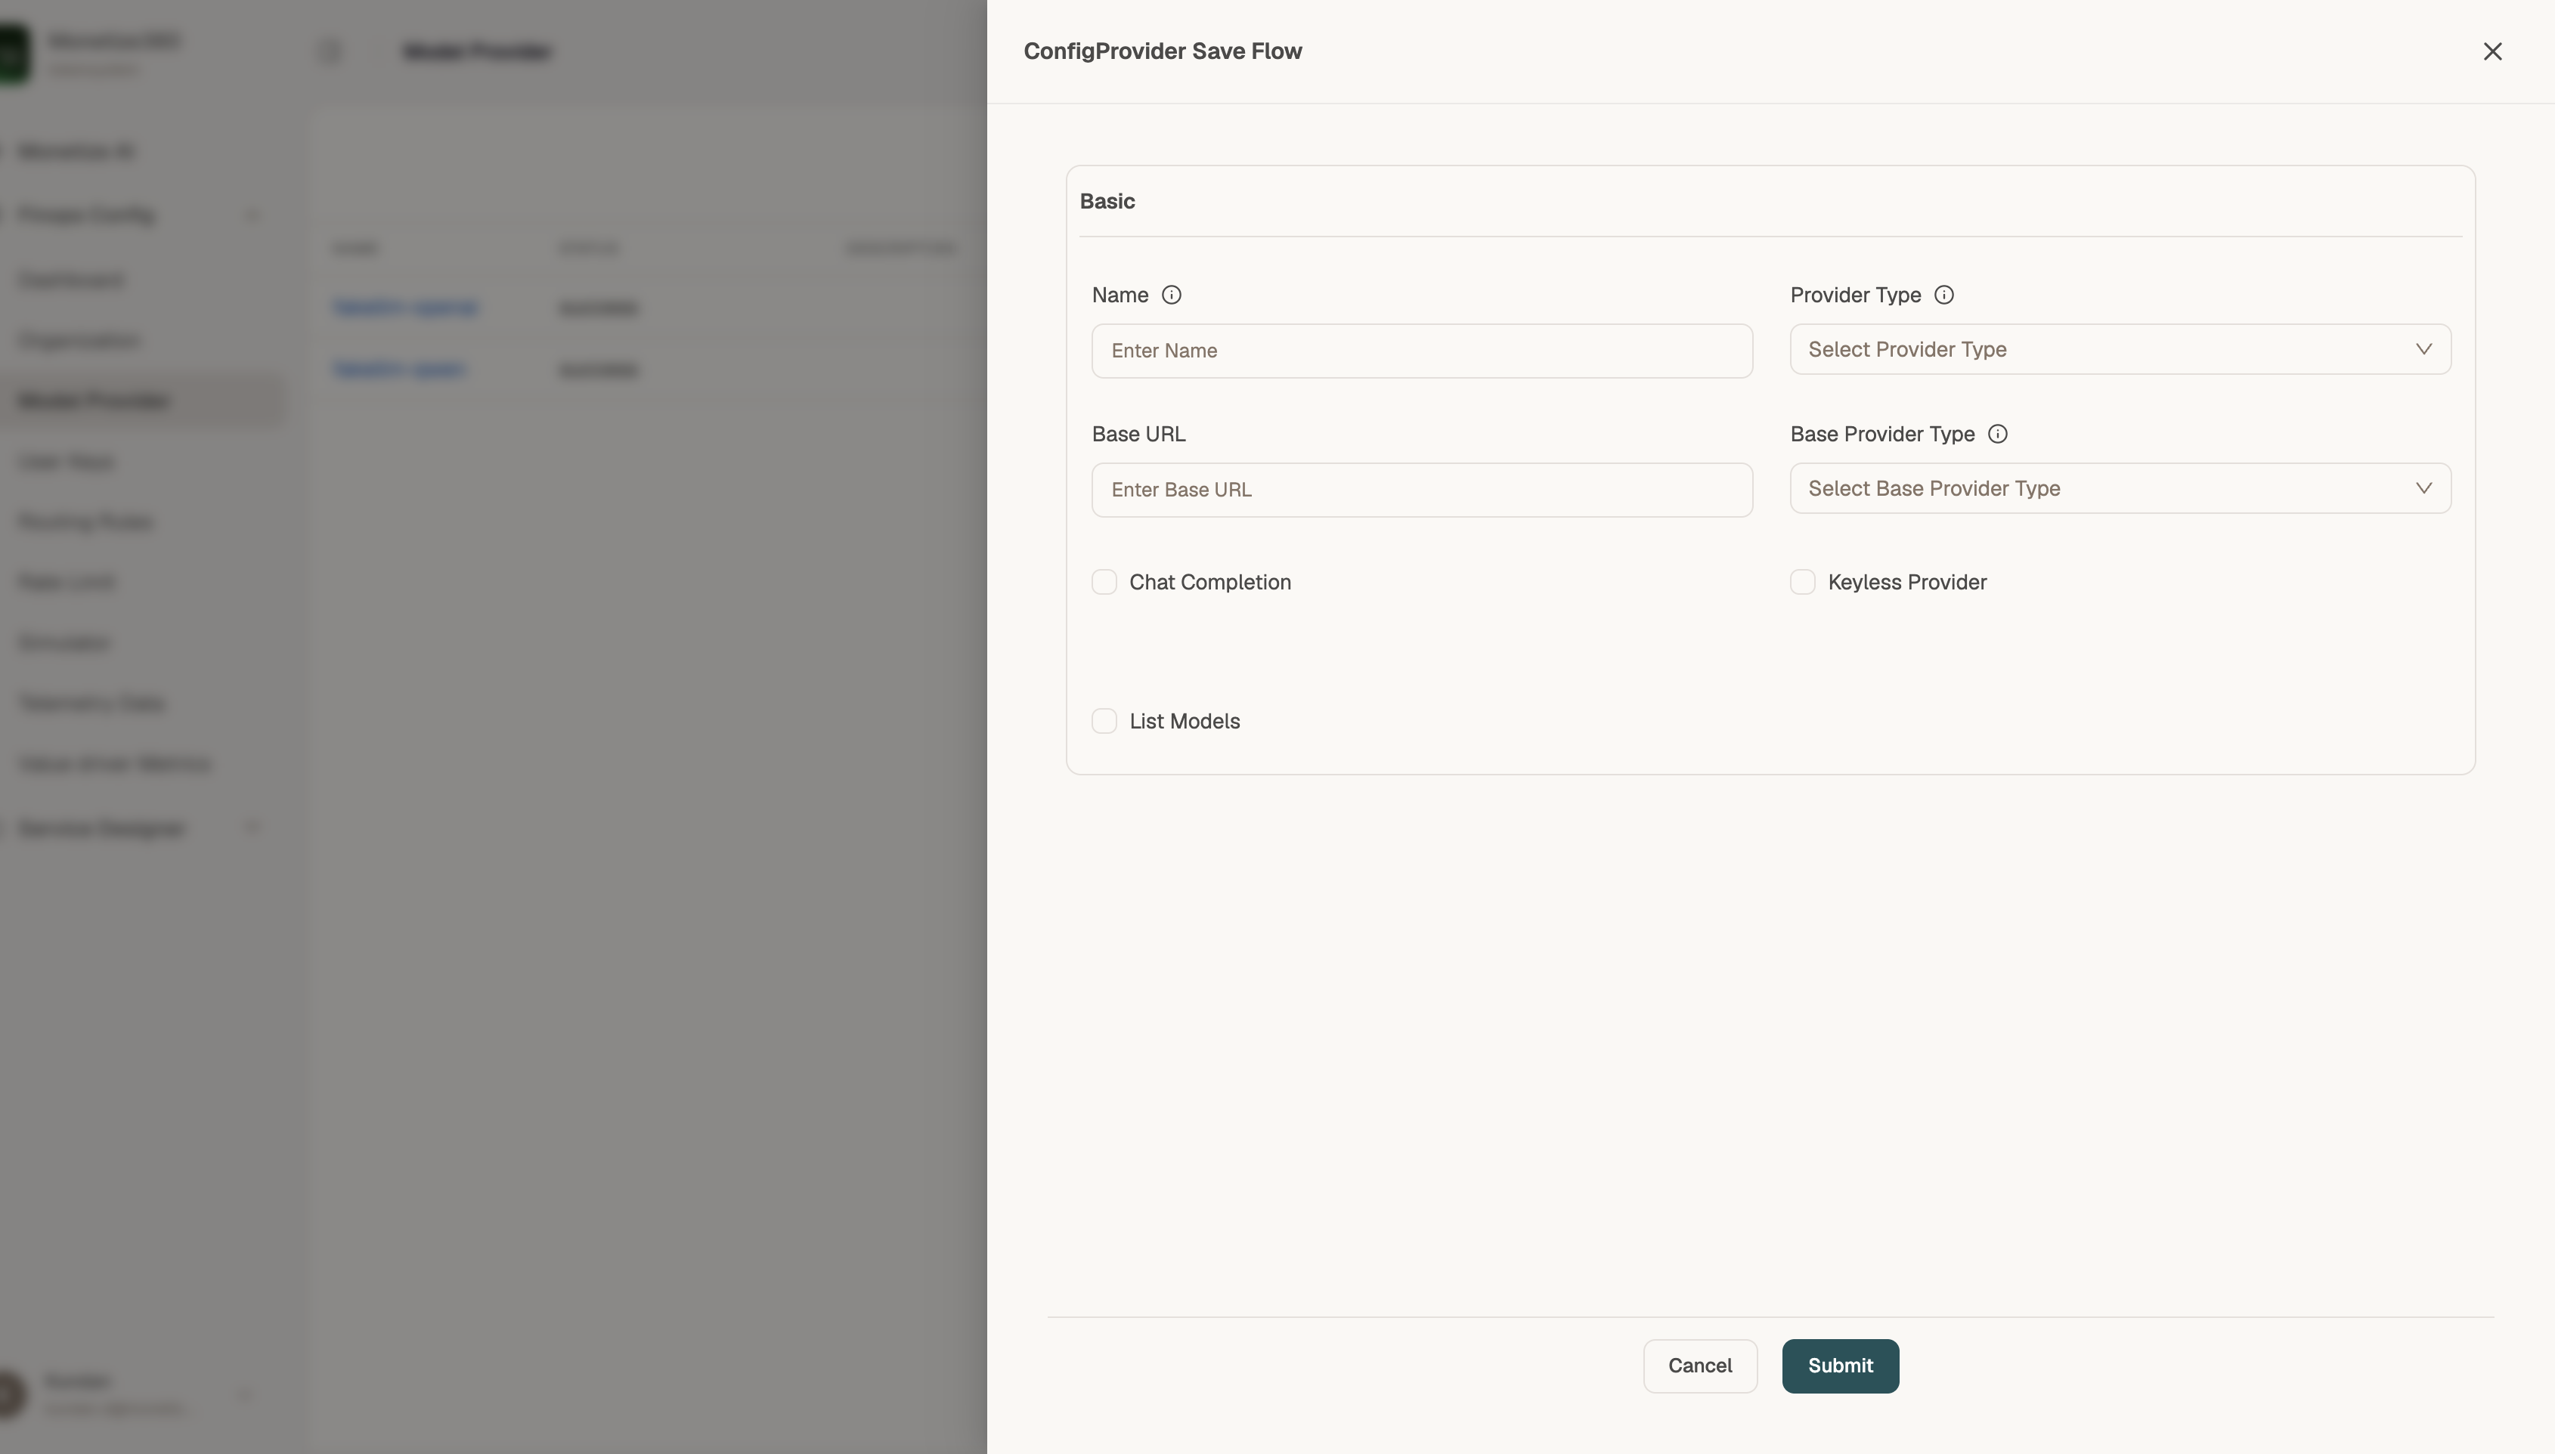Click the Provider Type info icon
Image resolution: width=2555 pixels, height=1454 pixels.
pyautogui.click(x=1943, y=295)
